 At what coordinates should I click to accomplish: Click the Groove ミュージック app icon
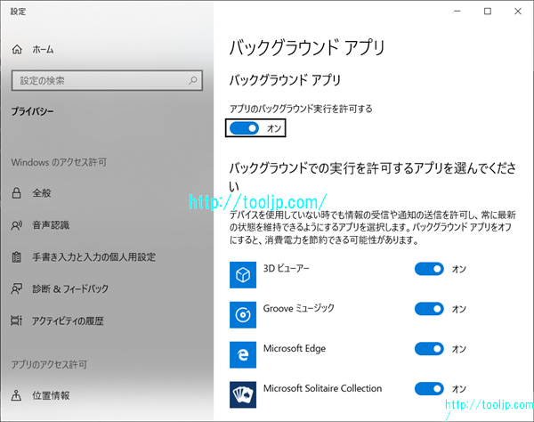coord(243,314)
